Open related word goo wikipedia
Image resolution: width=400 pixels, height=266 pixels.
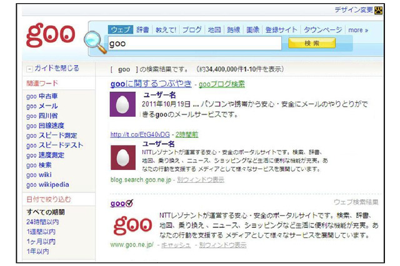tap(47, 185)
